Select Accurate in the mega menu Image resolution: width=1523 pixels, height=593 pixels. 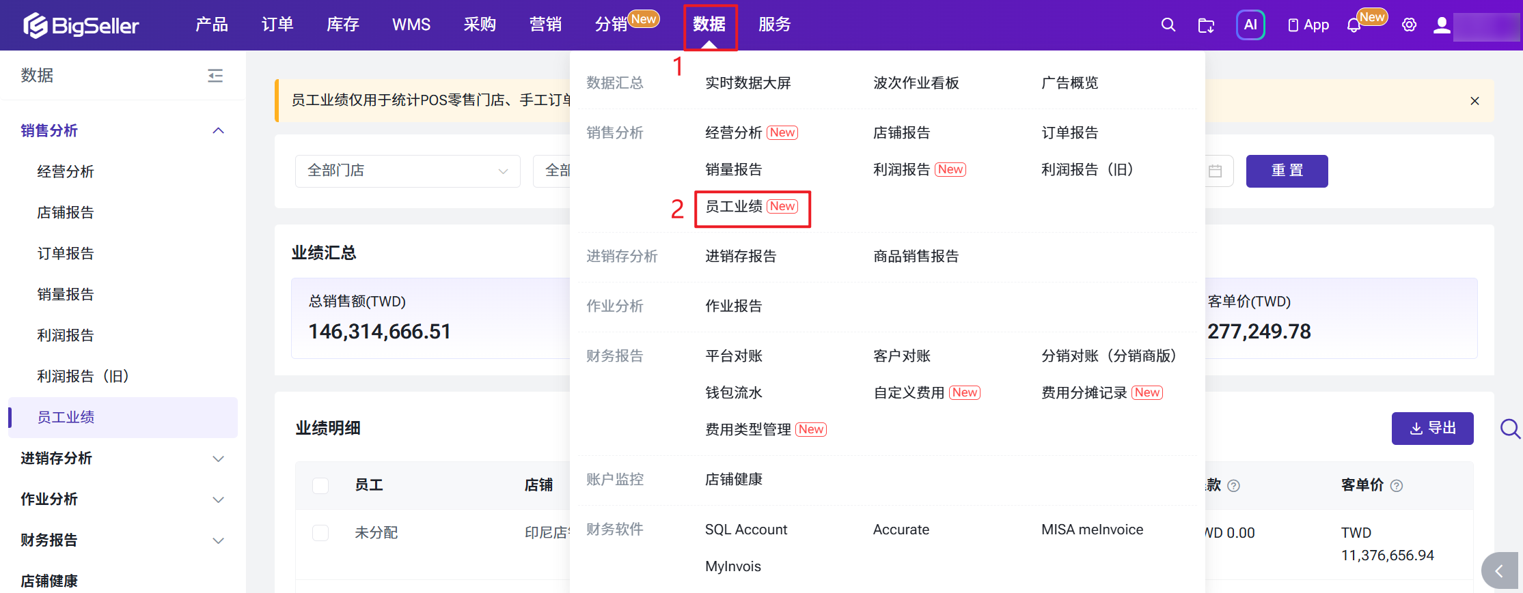click(x=901, y=530)
